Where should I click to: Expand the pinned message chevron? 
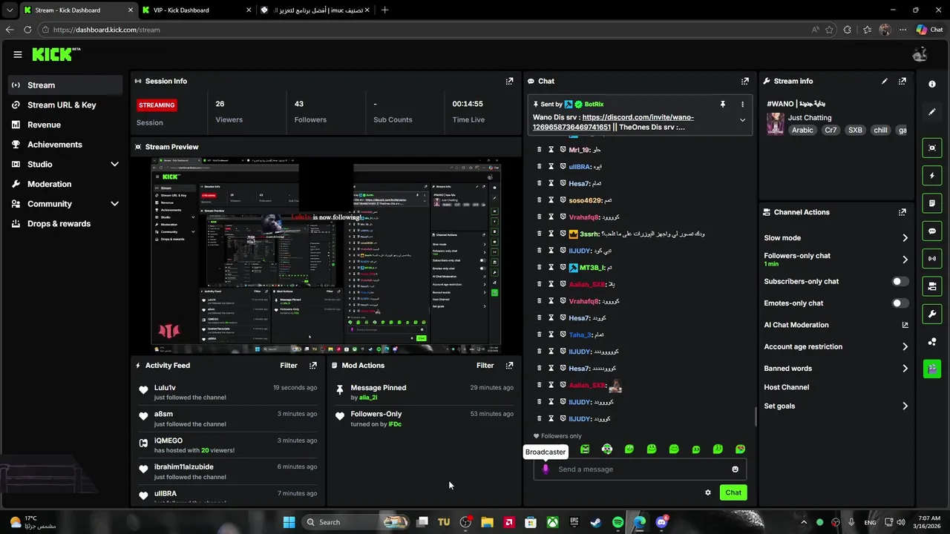click(742, 120)
